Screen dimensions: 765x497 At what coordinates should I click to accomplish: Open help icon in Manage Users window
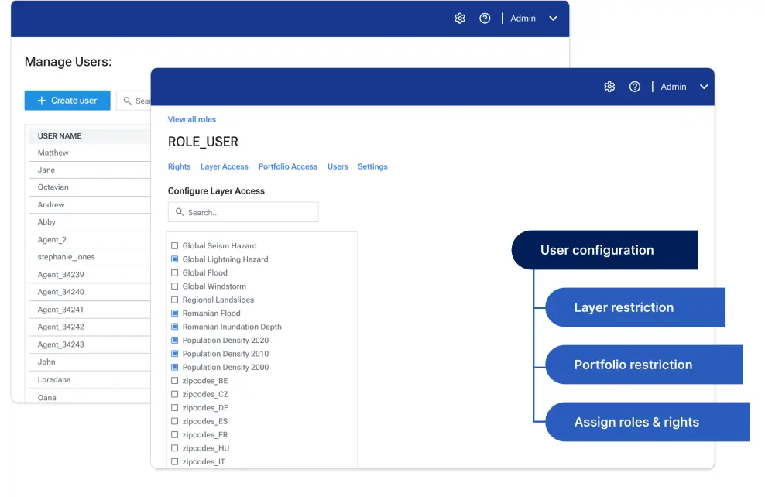coord(485,19)
